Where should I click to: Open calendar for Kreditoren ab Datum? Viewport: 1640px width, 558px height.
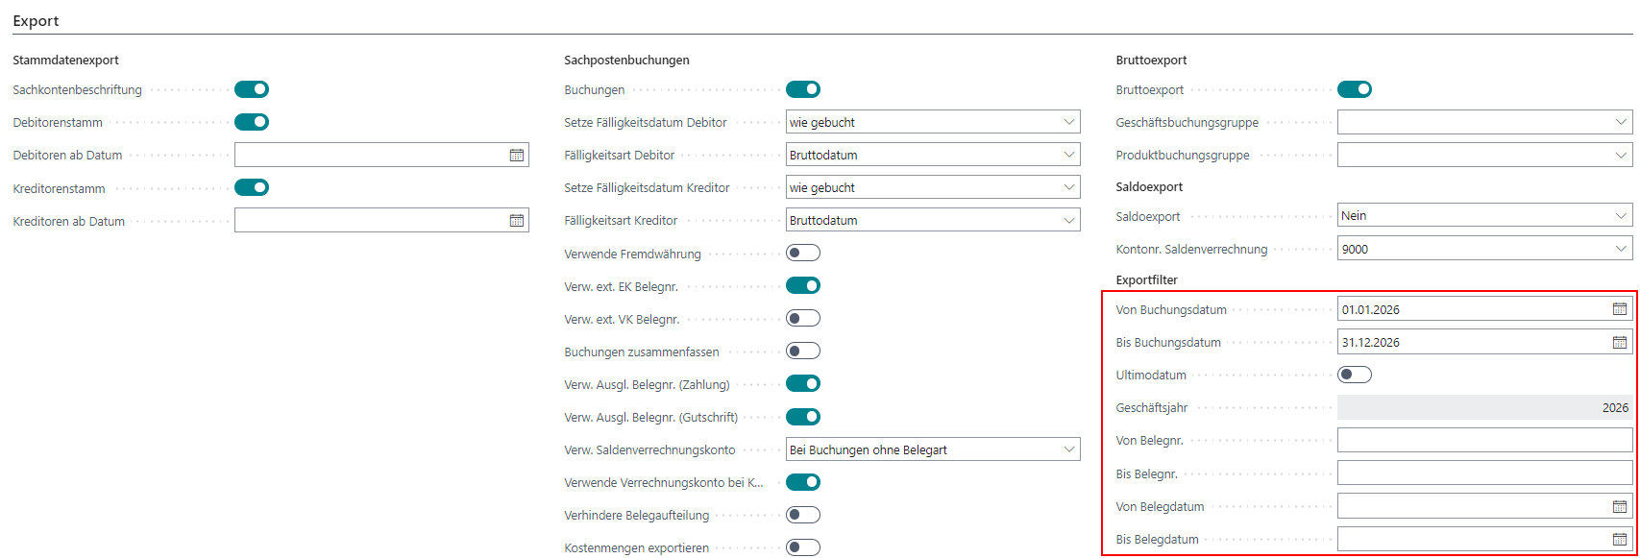pos(517,221)
